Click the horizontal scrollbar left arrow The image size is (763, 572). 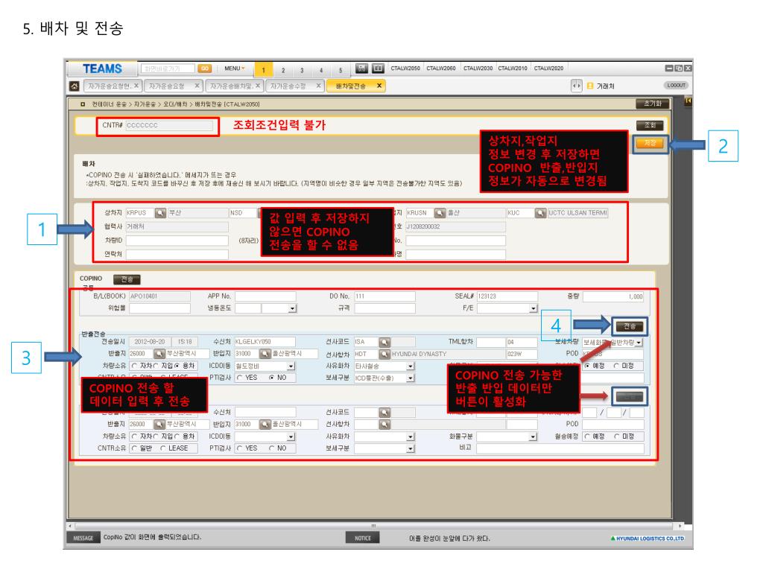click(71, 526)
